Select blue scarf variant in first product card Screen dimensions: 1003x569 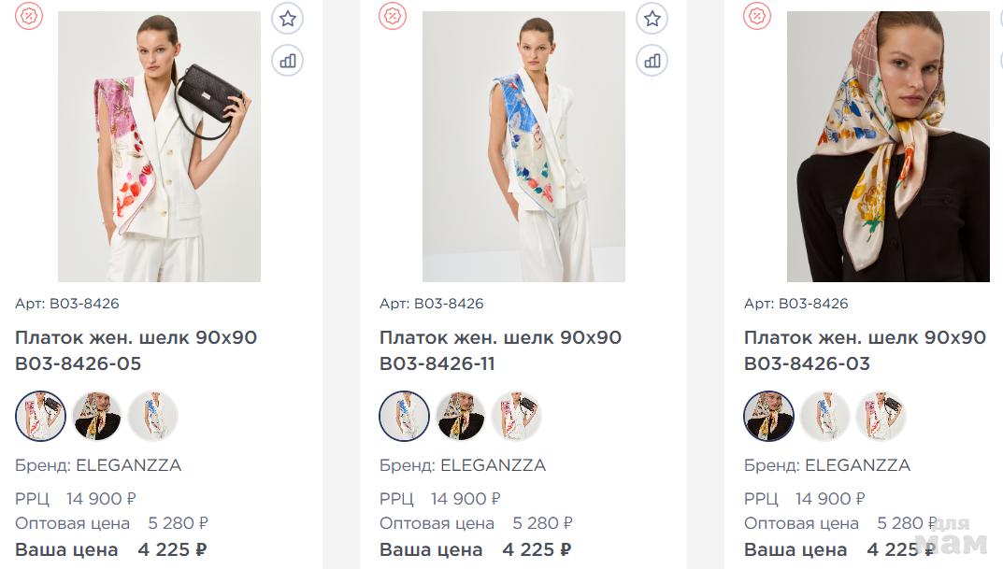(153, 416)
